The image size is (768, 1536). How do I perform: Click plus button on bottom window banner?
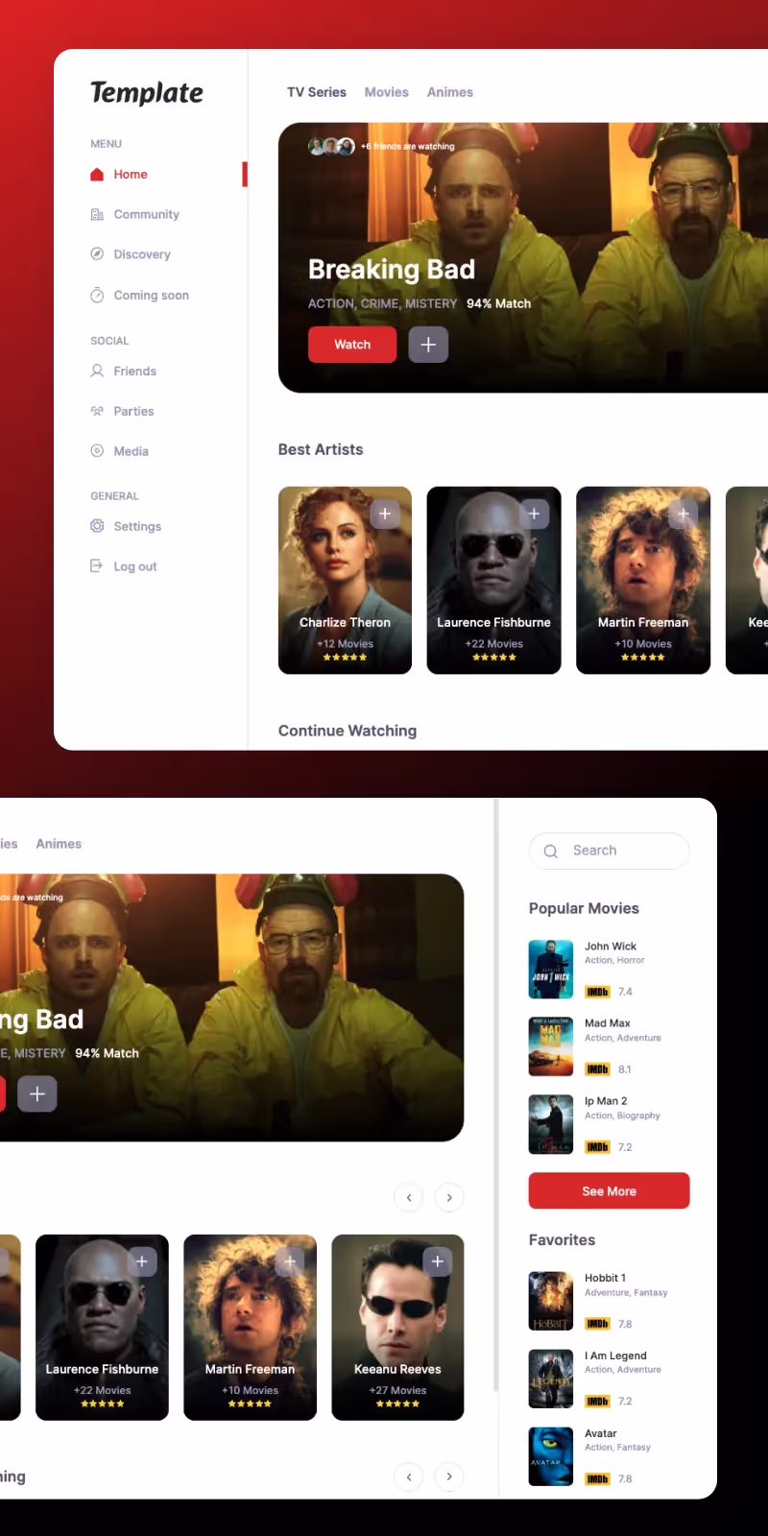tap(37, 1093)
